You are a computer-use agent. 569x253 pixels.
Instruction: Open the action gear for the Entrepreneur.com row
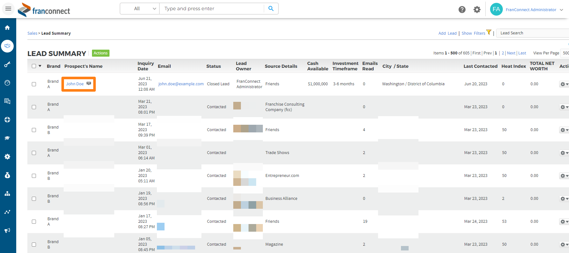click(564, 176)
